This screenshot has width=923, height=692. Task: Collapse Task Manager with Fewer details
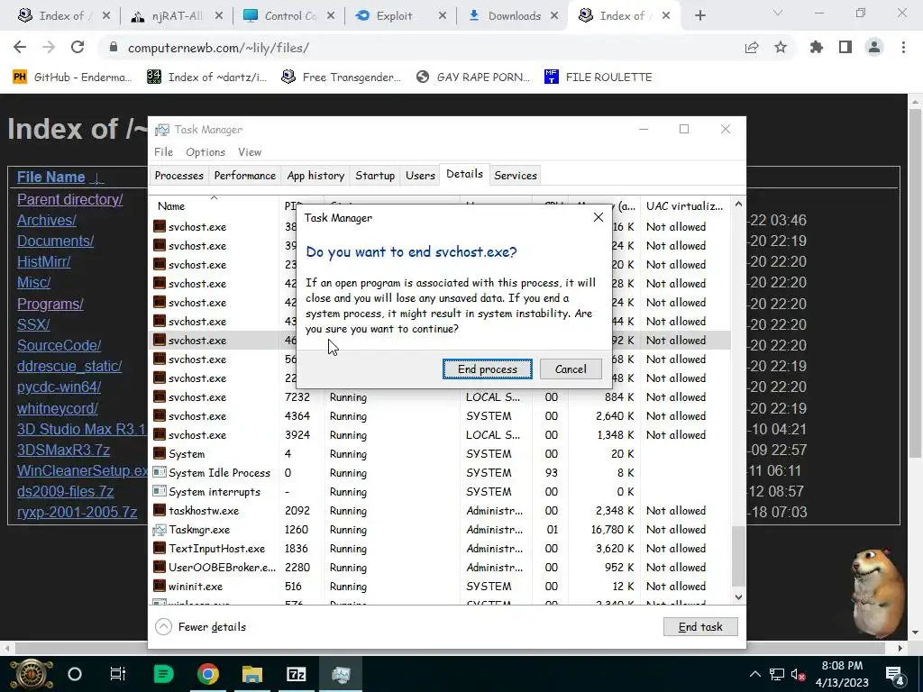coord(201,627)
